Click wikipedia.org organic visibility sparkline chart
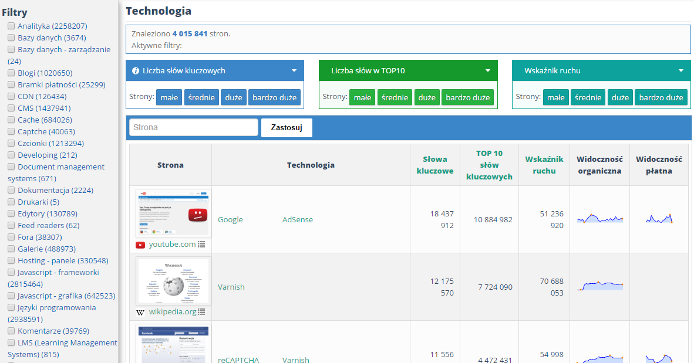 (599, 286)
